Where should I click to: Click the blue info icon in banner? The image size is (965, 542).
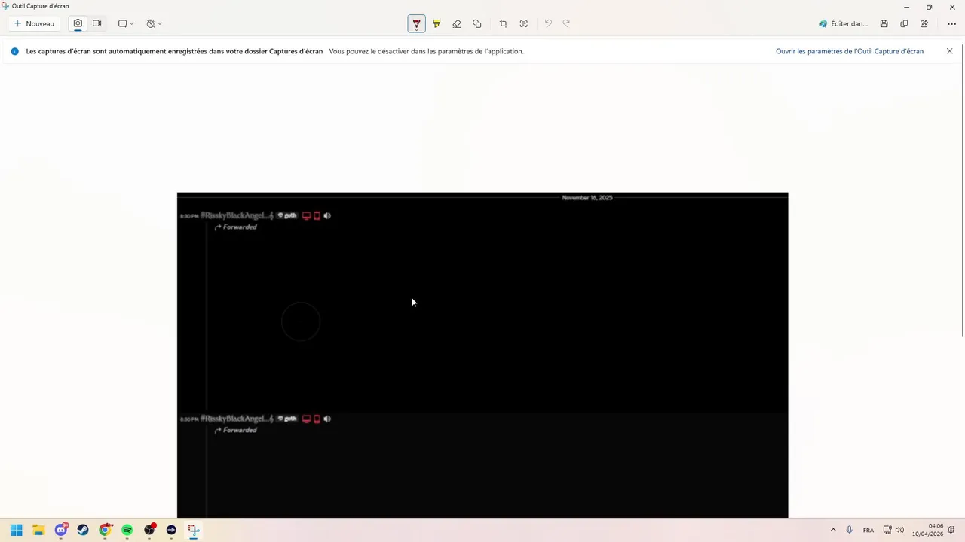(15, 51)
